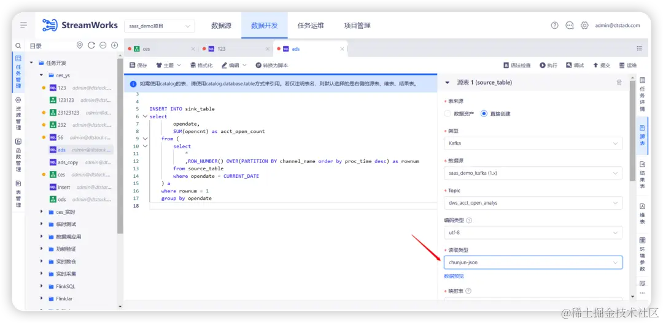Fold the select block at line 6

tap(145, 116)
